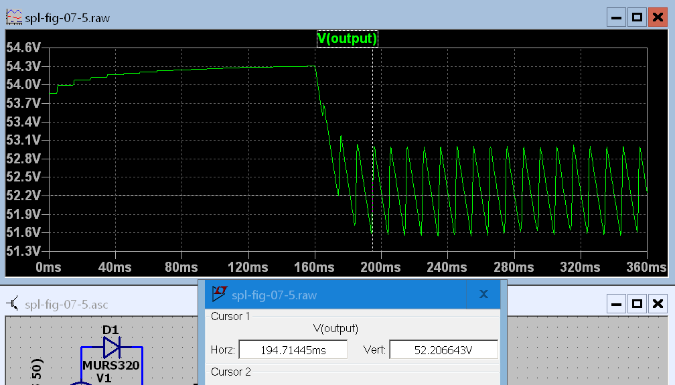The width and height of the screenshot is (675, 385).
Task: Minimize the schematic spl-fig-07-5.asc window
Action: tap(617, 304)
